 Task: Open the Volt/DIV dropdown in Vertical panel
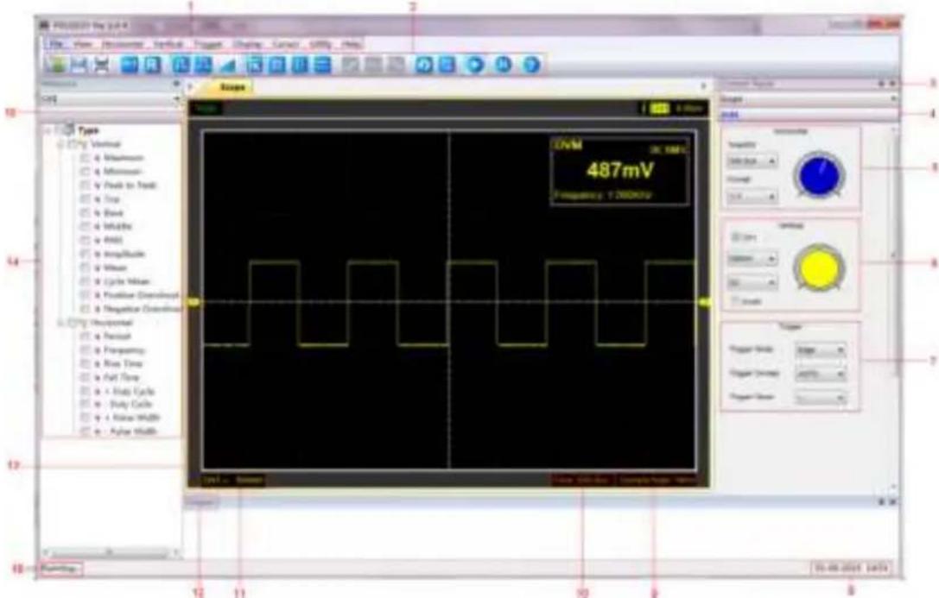point(752,259)
